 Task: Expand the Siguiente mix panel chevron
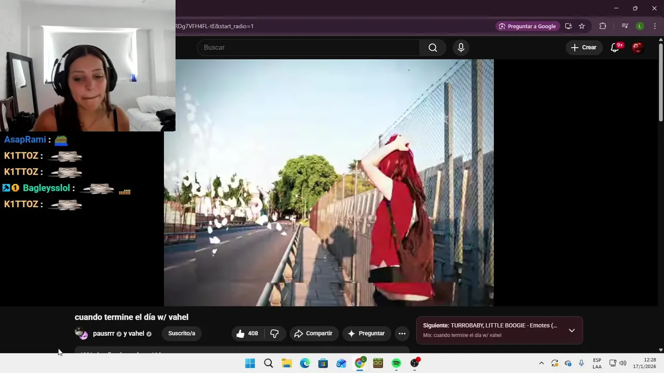coord(572,331)
